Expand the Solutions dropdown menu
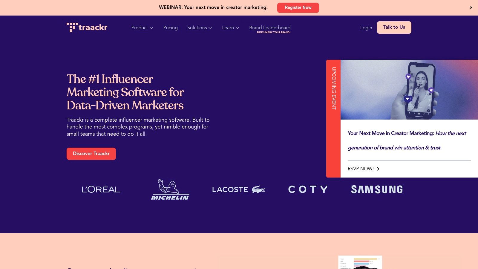 [x=200, y=27]
